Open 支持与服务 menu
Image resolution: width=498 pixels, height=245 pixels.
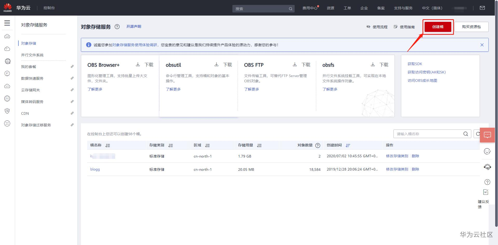click(403, 8)
